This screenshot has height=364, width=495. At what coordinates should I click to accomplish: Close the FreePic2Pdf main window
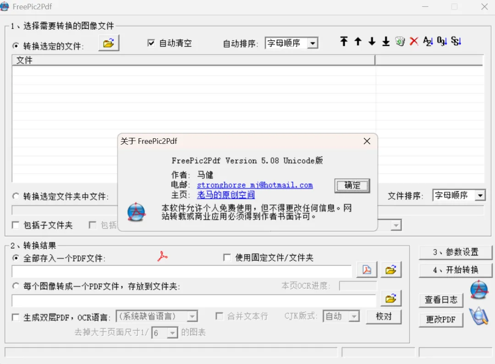pos(484,6)
